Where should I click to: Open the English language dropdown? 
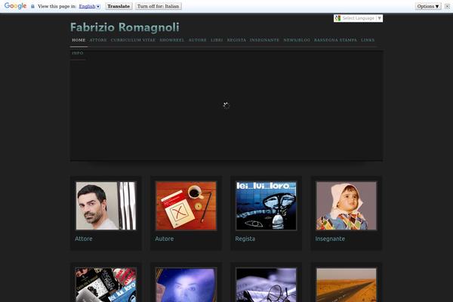[90, 6]
